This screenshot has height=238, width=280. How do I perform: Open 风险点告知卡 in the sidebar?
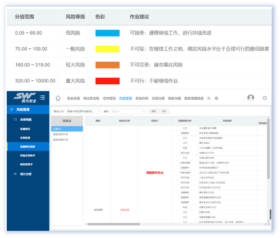click(x=28, y=156)
